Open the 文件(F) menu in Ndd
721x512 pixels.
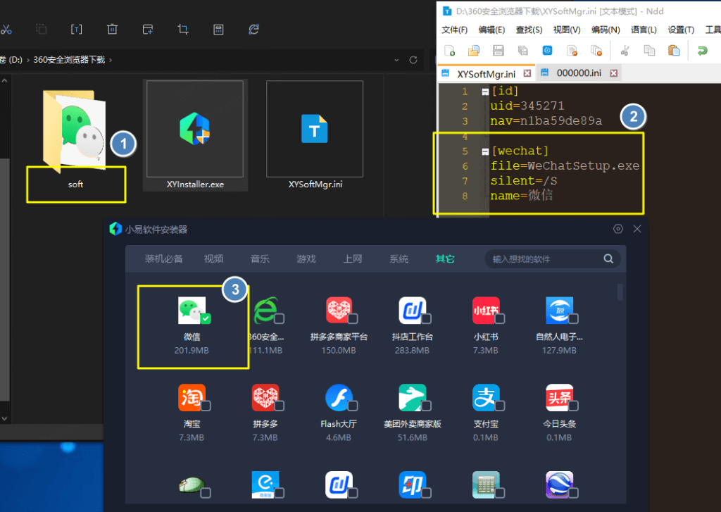click(x=454, y=30)
